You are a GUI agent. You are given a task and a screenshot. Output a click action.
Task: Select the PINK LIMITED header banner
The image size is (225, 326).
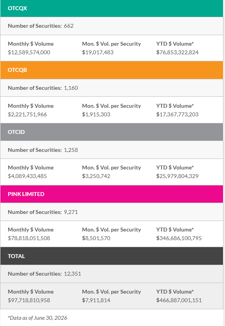(x=112, y=194)
